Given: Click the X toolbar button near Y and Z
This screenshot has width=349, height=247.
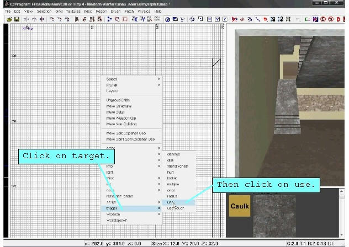Looking at the screenshot, I should [209, 19].
